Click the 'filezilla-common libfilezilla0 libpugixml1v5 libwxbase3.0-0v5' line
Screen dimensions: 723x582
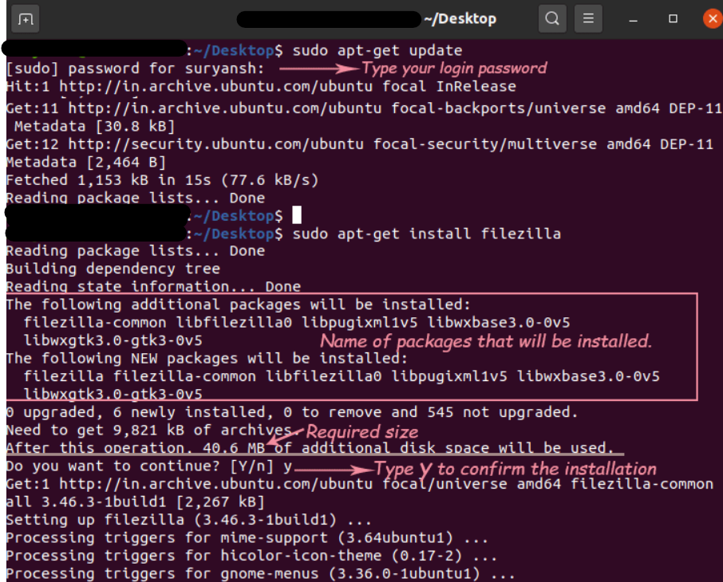[x=297, y=323]
